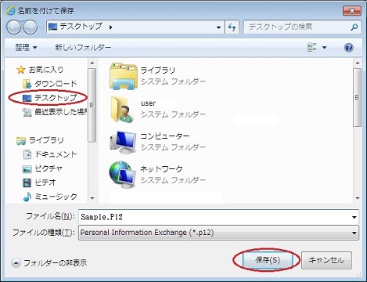The width and height of the screenshot is (367, 282).
Task: Close the 名前を付けて保存 dialog
Action: tap(351, 11)
